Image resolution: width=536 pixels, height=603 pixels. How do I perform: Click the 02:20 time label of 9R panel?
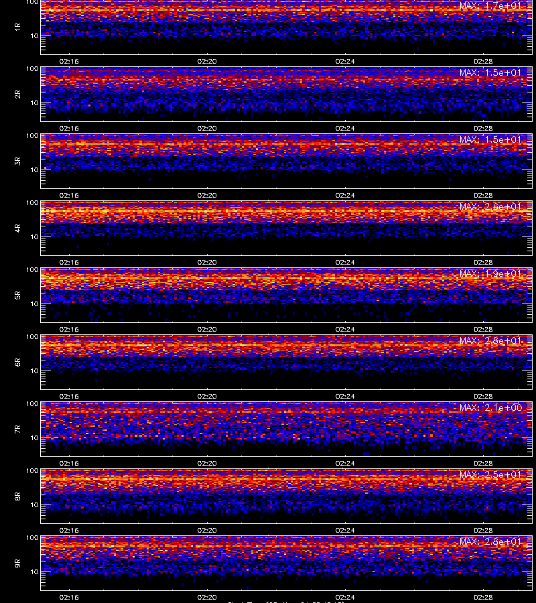pos(207,597)
